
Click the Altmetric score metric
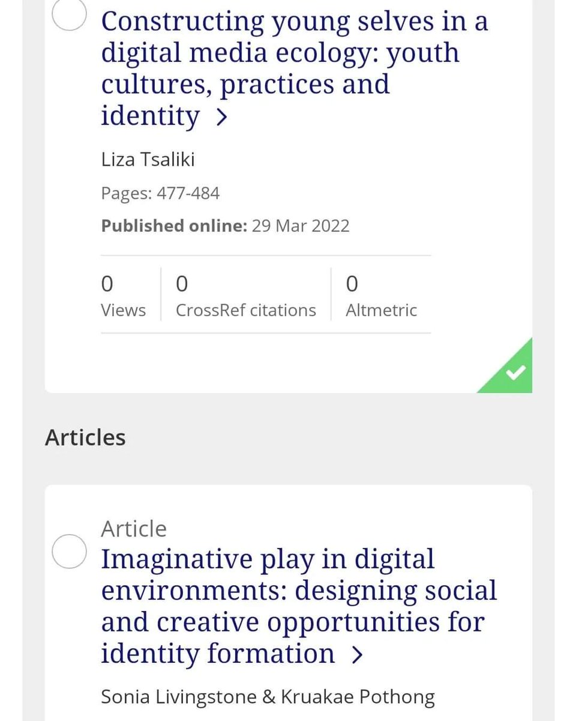click(x=381, y=295)
